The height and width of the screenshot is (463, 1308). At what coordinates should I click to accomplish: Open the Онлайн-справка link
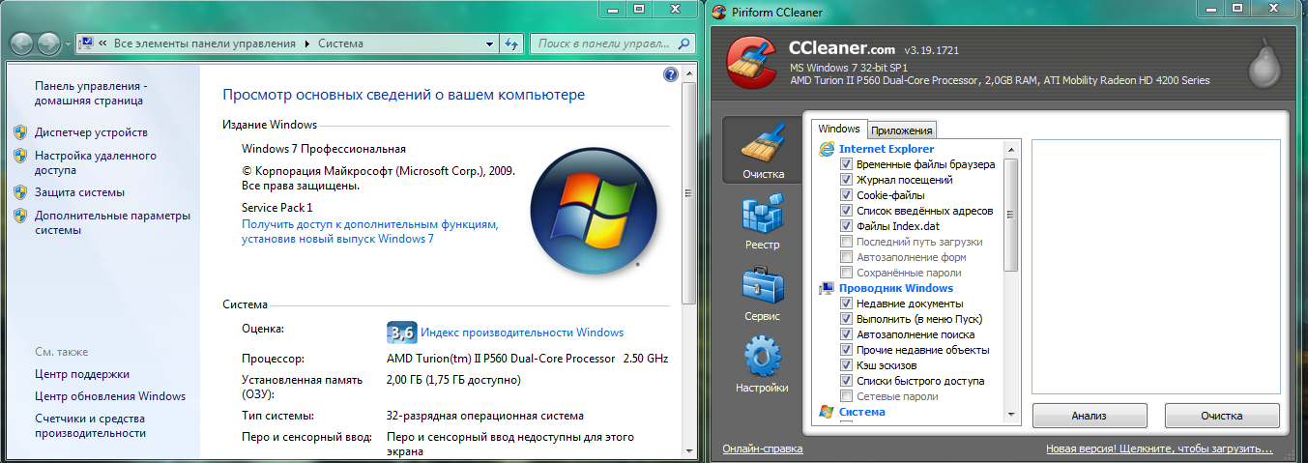(763, 449)
